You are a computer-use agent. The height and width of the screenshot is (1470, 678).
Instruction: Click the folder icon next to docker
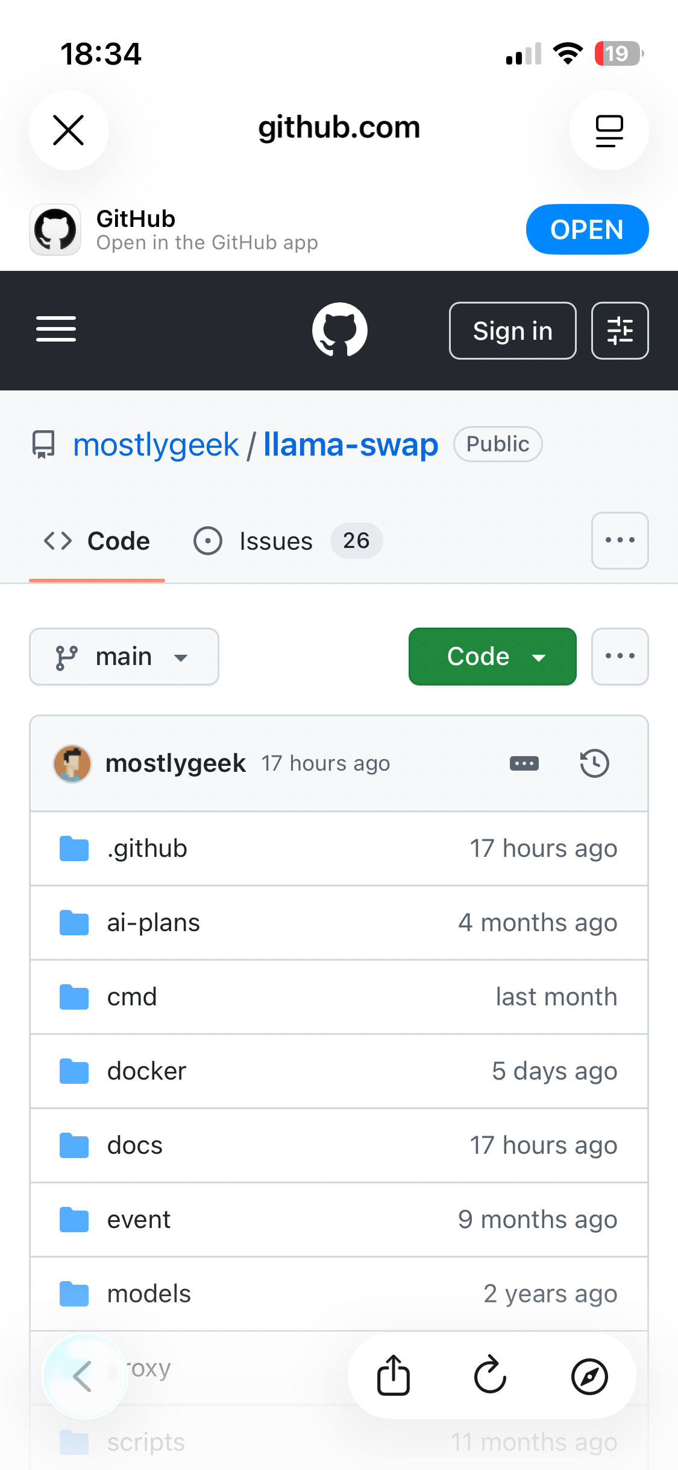[74, 1071]
